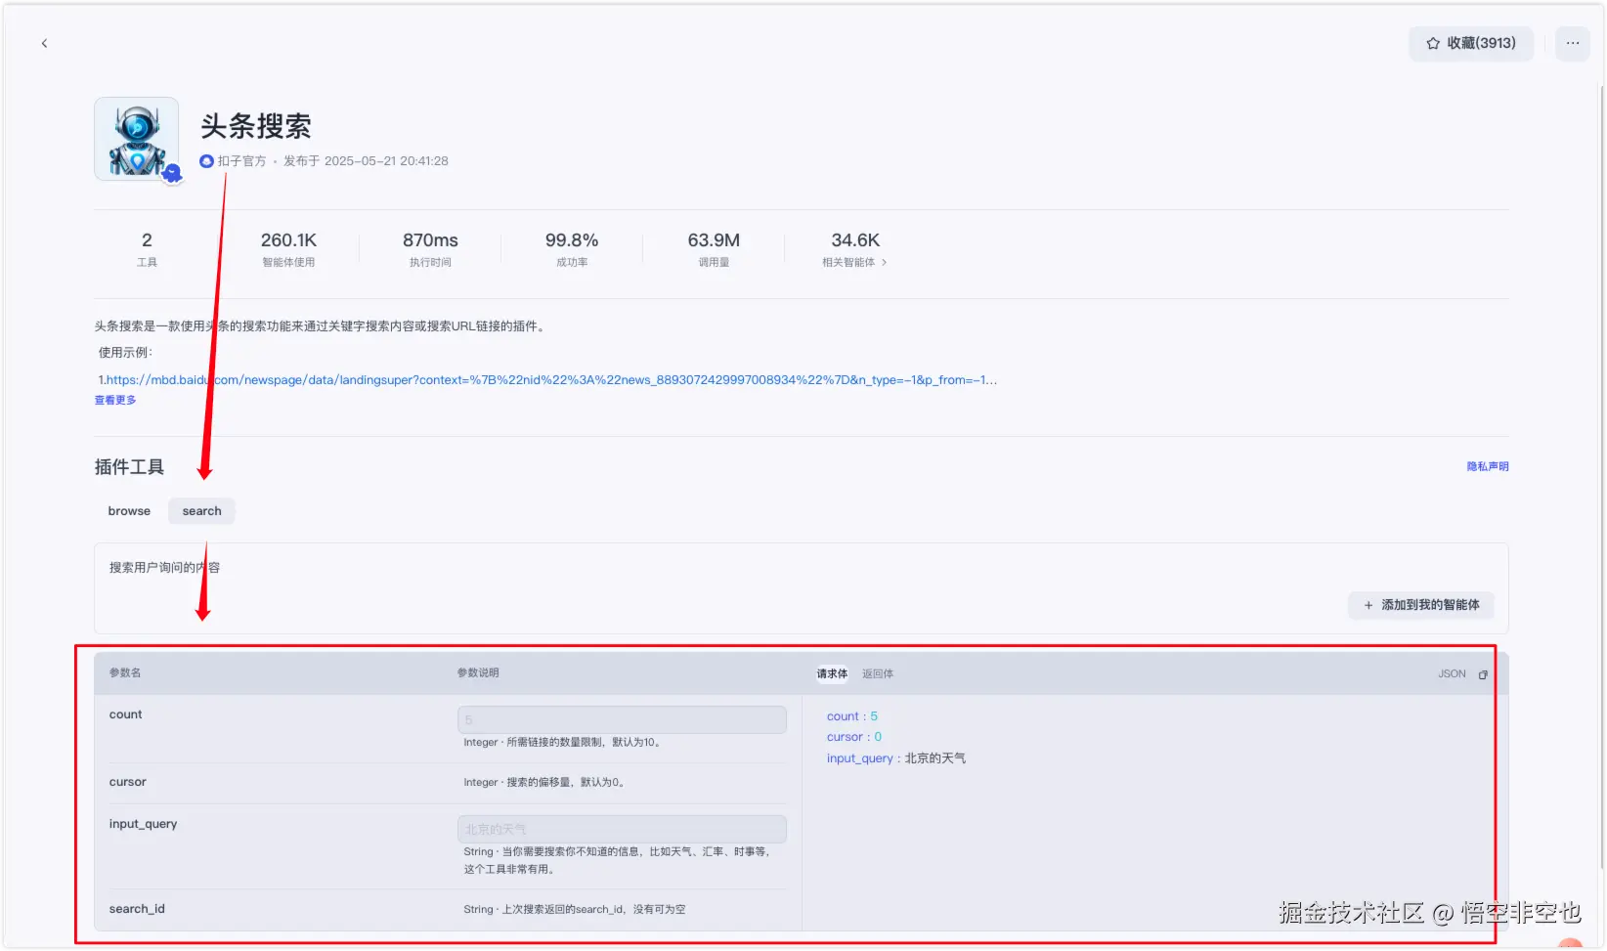Click the 搜索用户询问的内容 tool description
This screenshot has height=951, width=1607.
164,568
